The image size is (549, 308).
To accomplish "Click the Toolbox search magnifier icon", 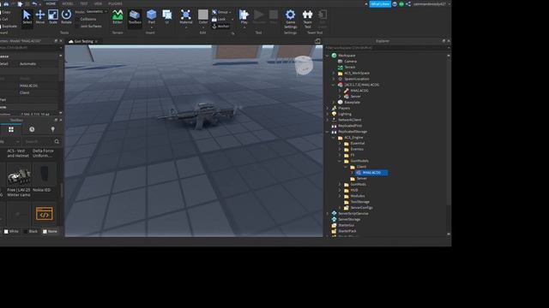I will (57, 141).
